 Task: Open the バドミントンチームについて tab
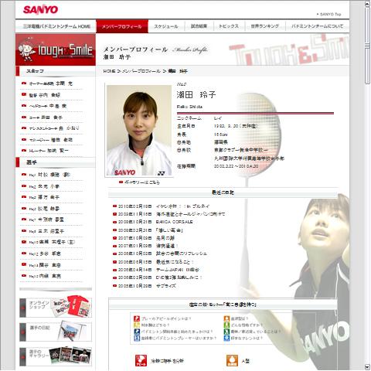tap(317, 26)
